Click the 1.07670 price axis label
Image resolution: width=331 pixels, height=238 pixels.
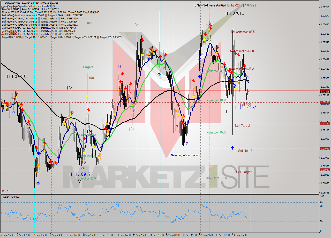[x=325, y=16]
